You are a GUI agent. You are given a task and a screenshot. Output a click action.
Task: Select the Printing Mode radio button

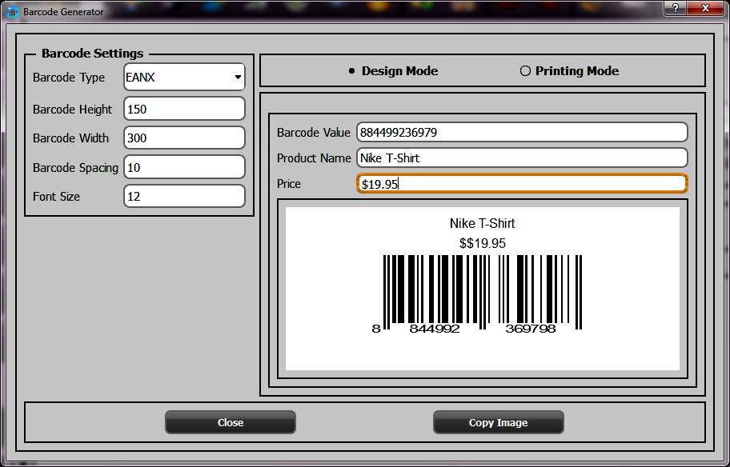(x=525, y=70)
